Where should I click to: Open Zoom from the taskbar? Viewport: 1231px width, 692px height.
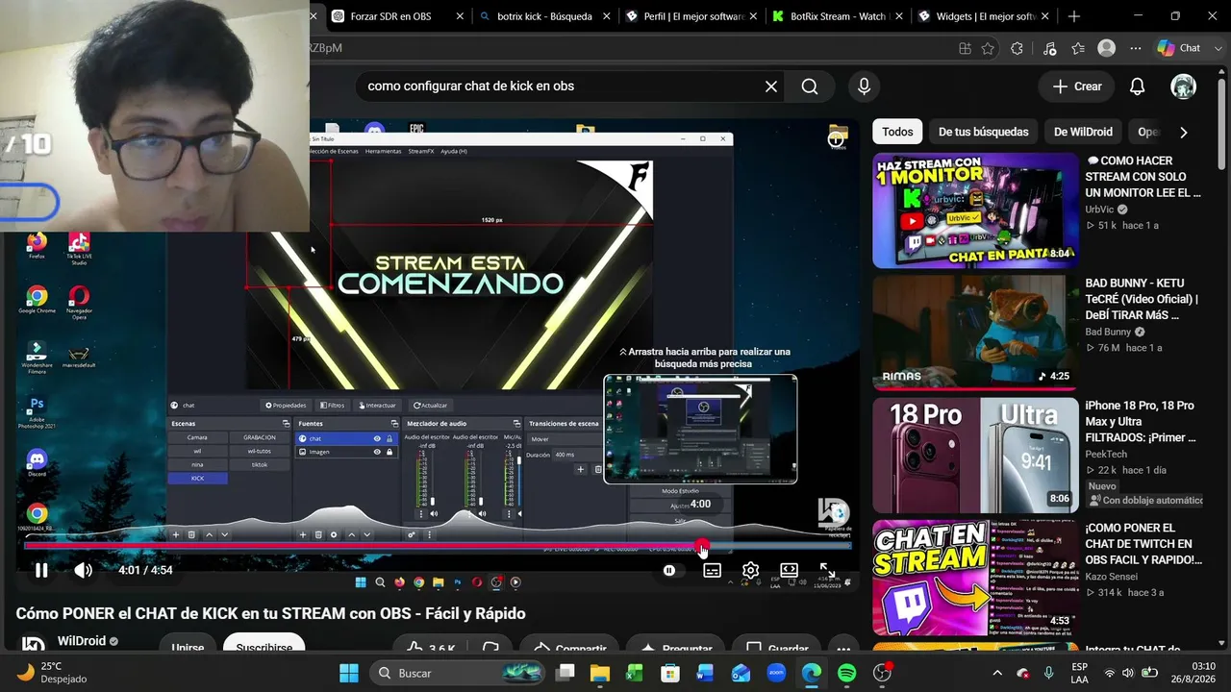(x=776, y=673)
